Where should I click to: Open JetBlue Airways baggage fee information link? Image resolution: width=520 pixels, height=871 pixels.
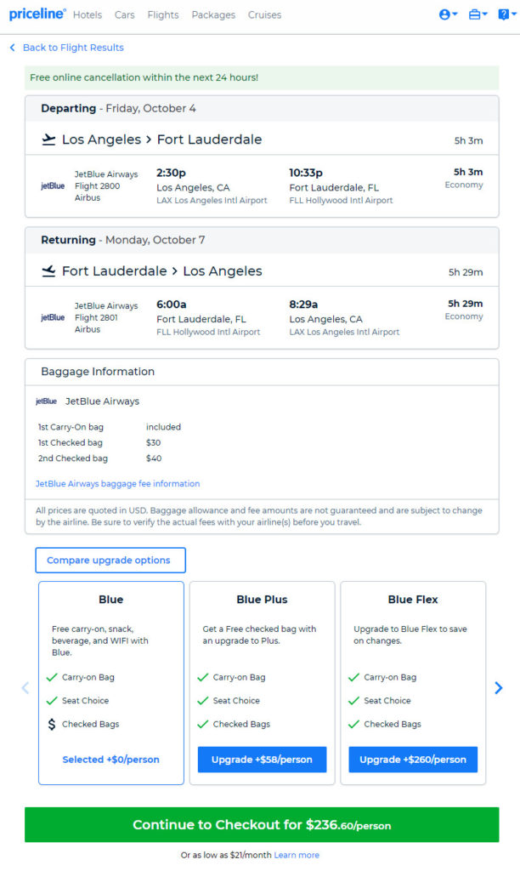pyautogui.click(x=117, y=484)
